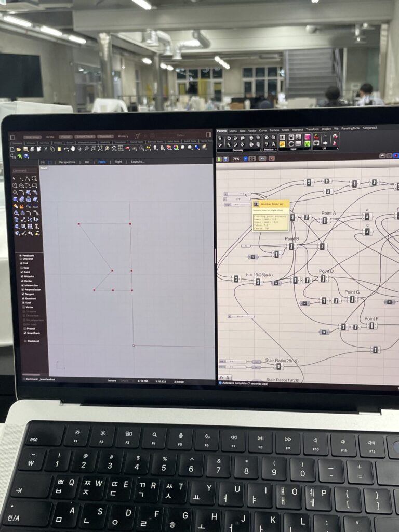Click the Cut scissors icon
Image resolution: width=399 pixels, height=532 pixels.
(x=46, y=149)
